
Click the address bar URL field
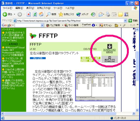click(70, 21)
